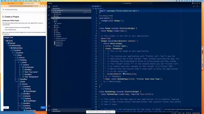Toggle the secondary side bar layout icon

197,3
